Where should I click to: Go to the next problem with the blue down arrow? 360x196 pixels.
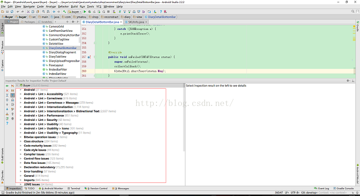(7, 109)
